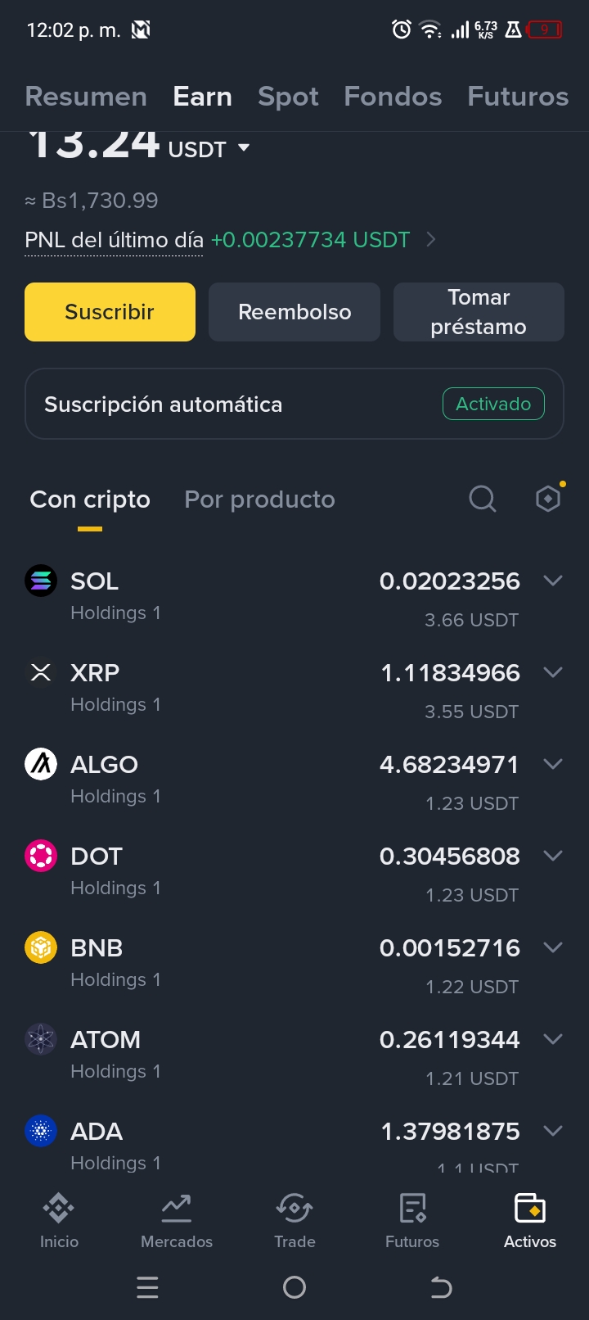The width and height of the screenshot is (589, 1320).
Task: Tap the Activos wallet icon
Action: (x=530, y=1207)
